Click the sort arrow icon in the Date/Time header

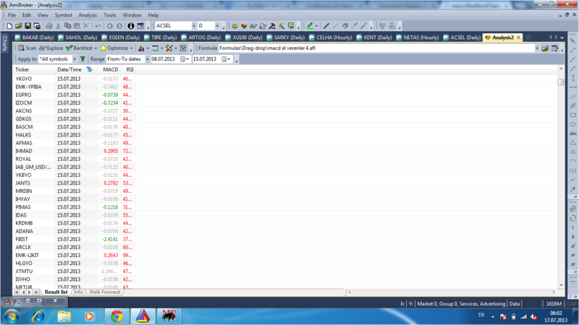tap(89, 69)
